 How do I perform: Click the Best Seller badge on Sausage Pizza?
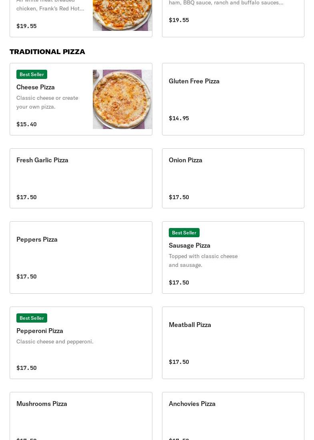coord(184,233)
